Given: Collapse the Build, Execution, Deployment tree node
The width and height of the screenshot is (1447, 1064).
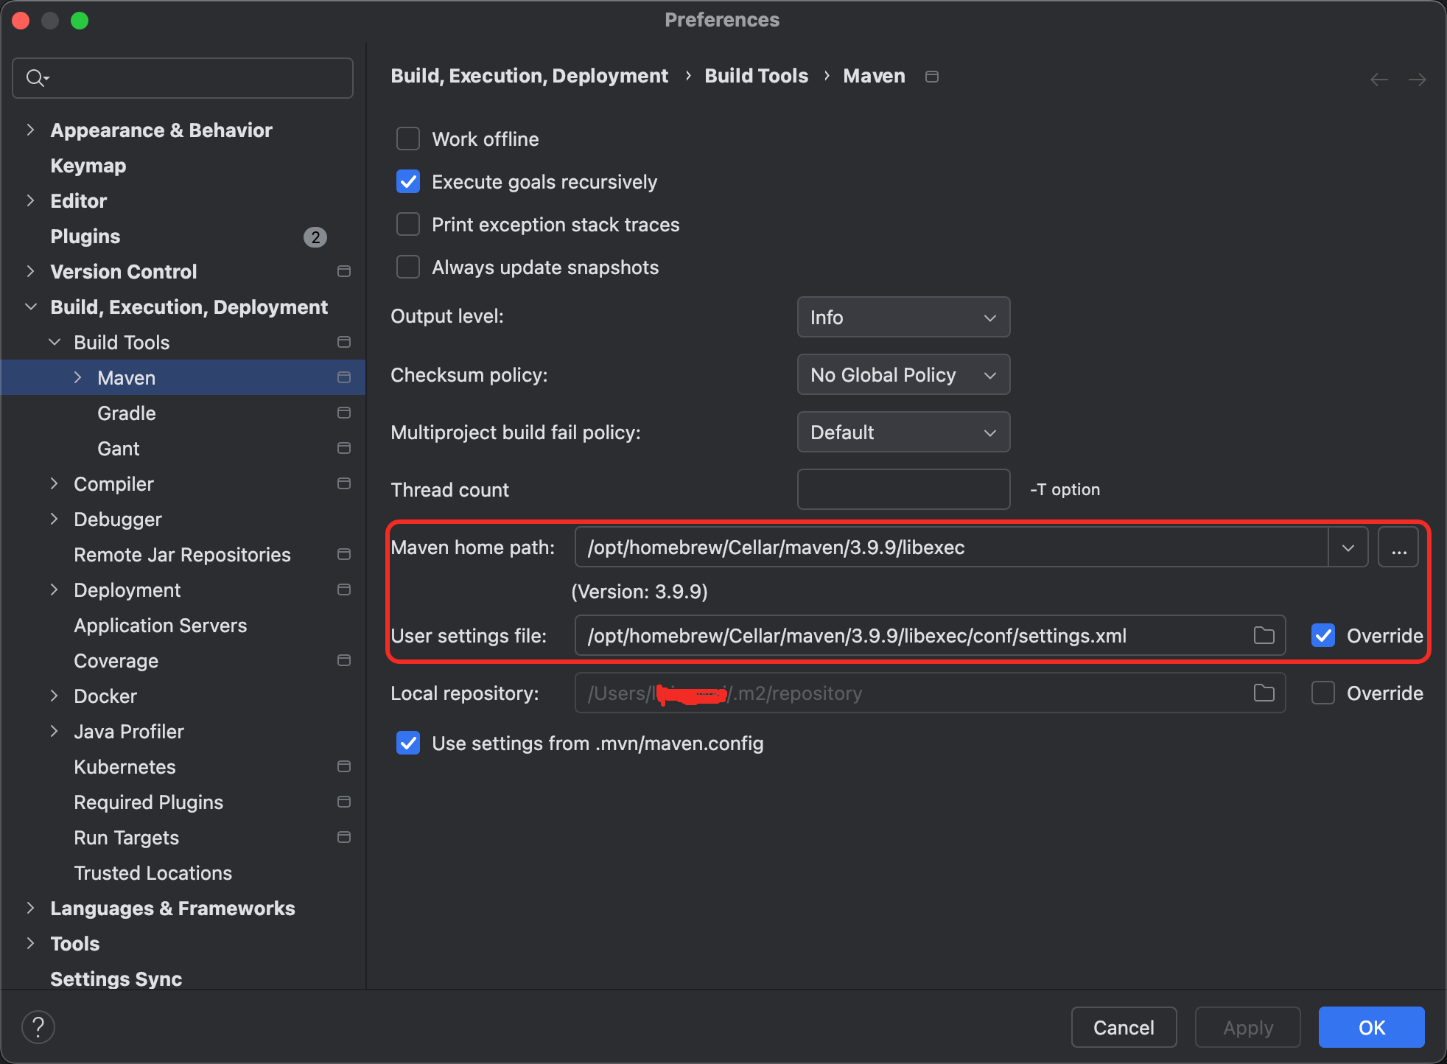Looking at the screenshot, I should tap(30, 307).
